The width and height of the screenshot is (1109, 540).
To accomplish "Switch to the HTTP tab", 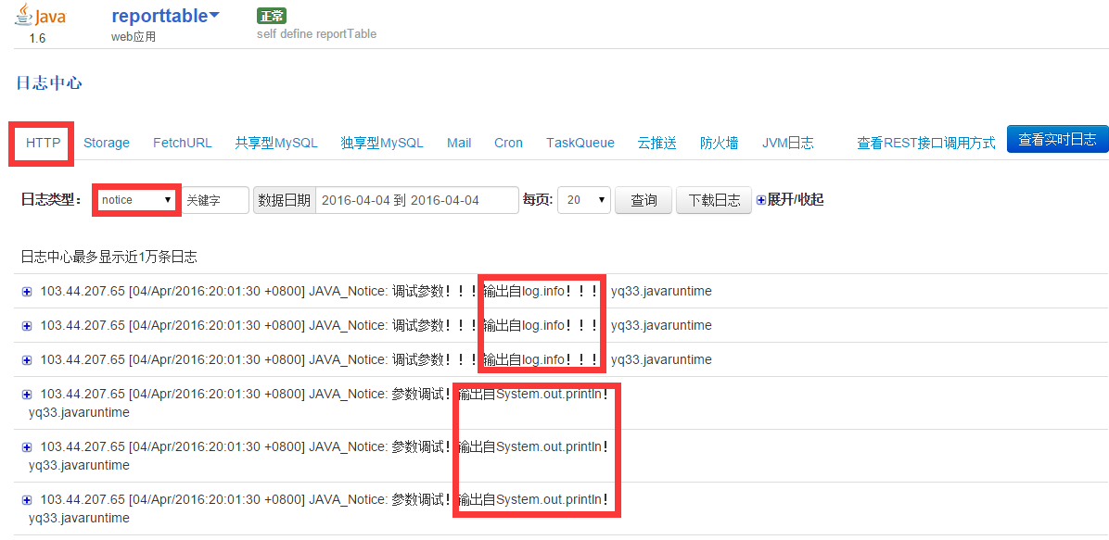I will coord(44,143).
